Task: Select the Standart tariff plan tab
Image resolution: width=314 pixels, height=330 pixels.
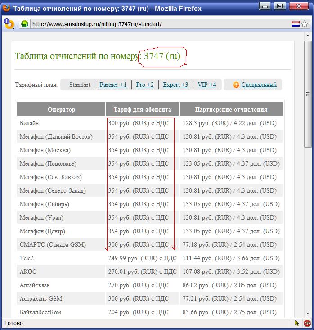Action: point(80,85)
